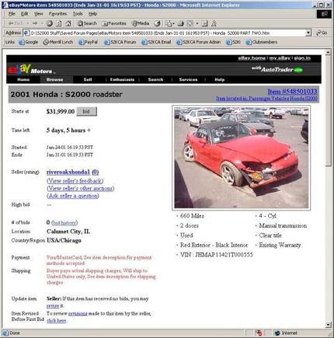Click the bid button

[86, 111]
